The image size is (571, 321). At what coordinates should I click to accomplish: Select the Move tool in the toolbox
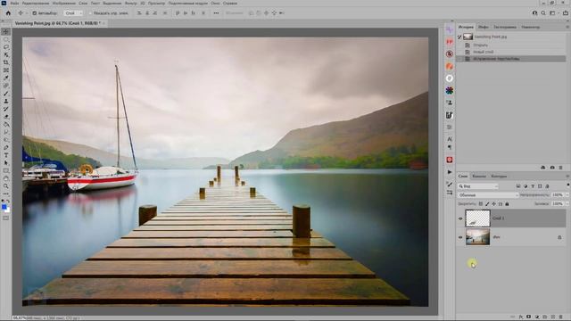6,32
